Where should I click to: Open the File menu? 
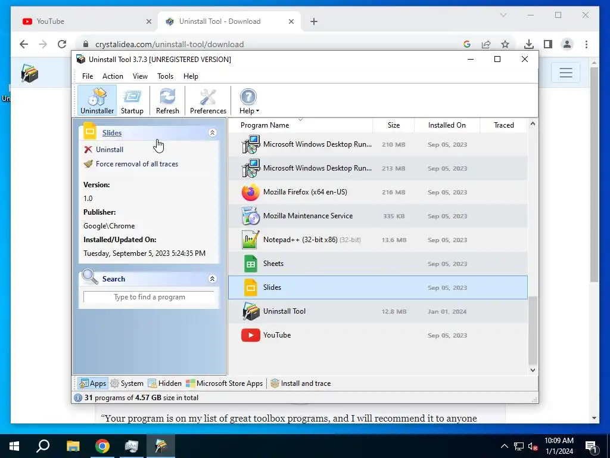88,76
